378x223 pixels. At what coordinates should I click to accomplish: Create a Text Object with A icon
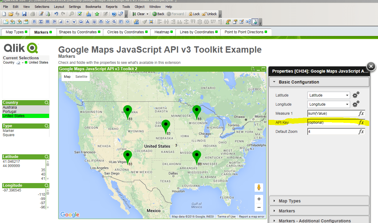coord(87,22)
